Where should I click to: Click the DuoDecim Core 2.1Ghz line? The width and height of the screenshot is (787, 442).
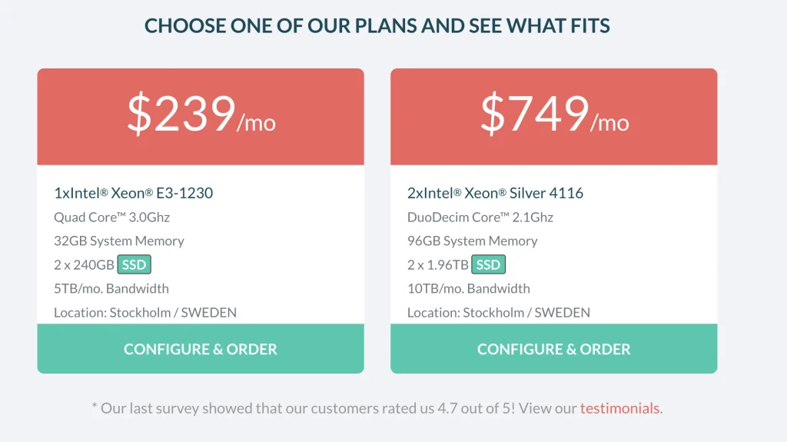click(x=480, y=217)
